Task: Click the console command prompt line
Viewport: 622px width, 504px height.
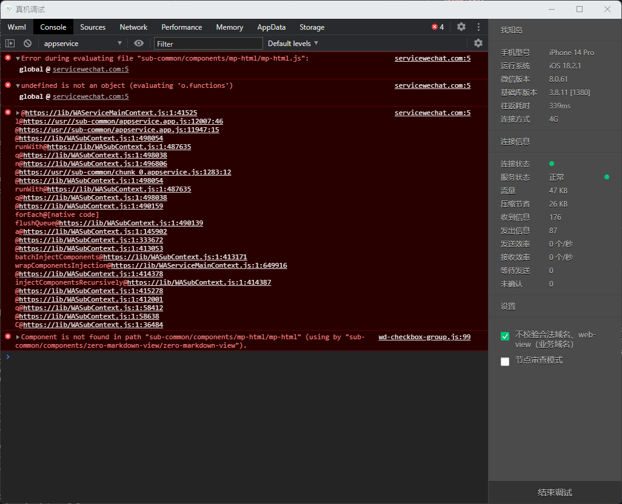Action: [244, 357]
